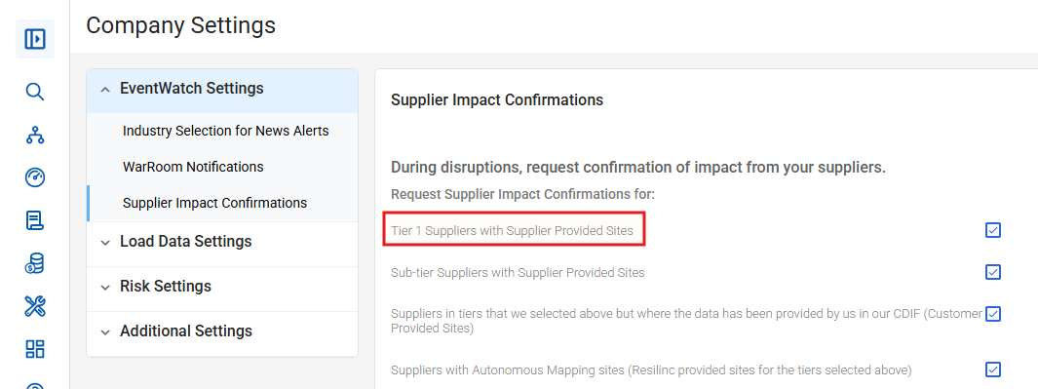Open the tools wrench icon
This screenshot has height=389, width=1038.
[x=35, y=306]
